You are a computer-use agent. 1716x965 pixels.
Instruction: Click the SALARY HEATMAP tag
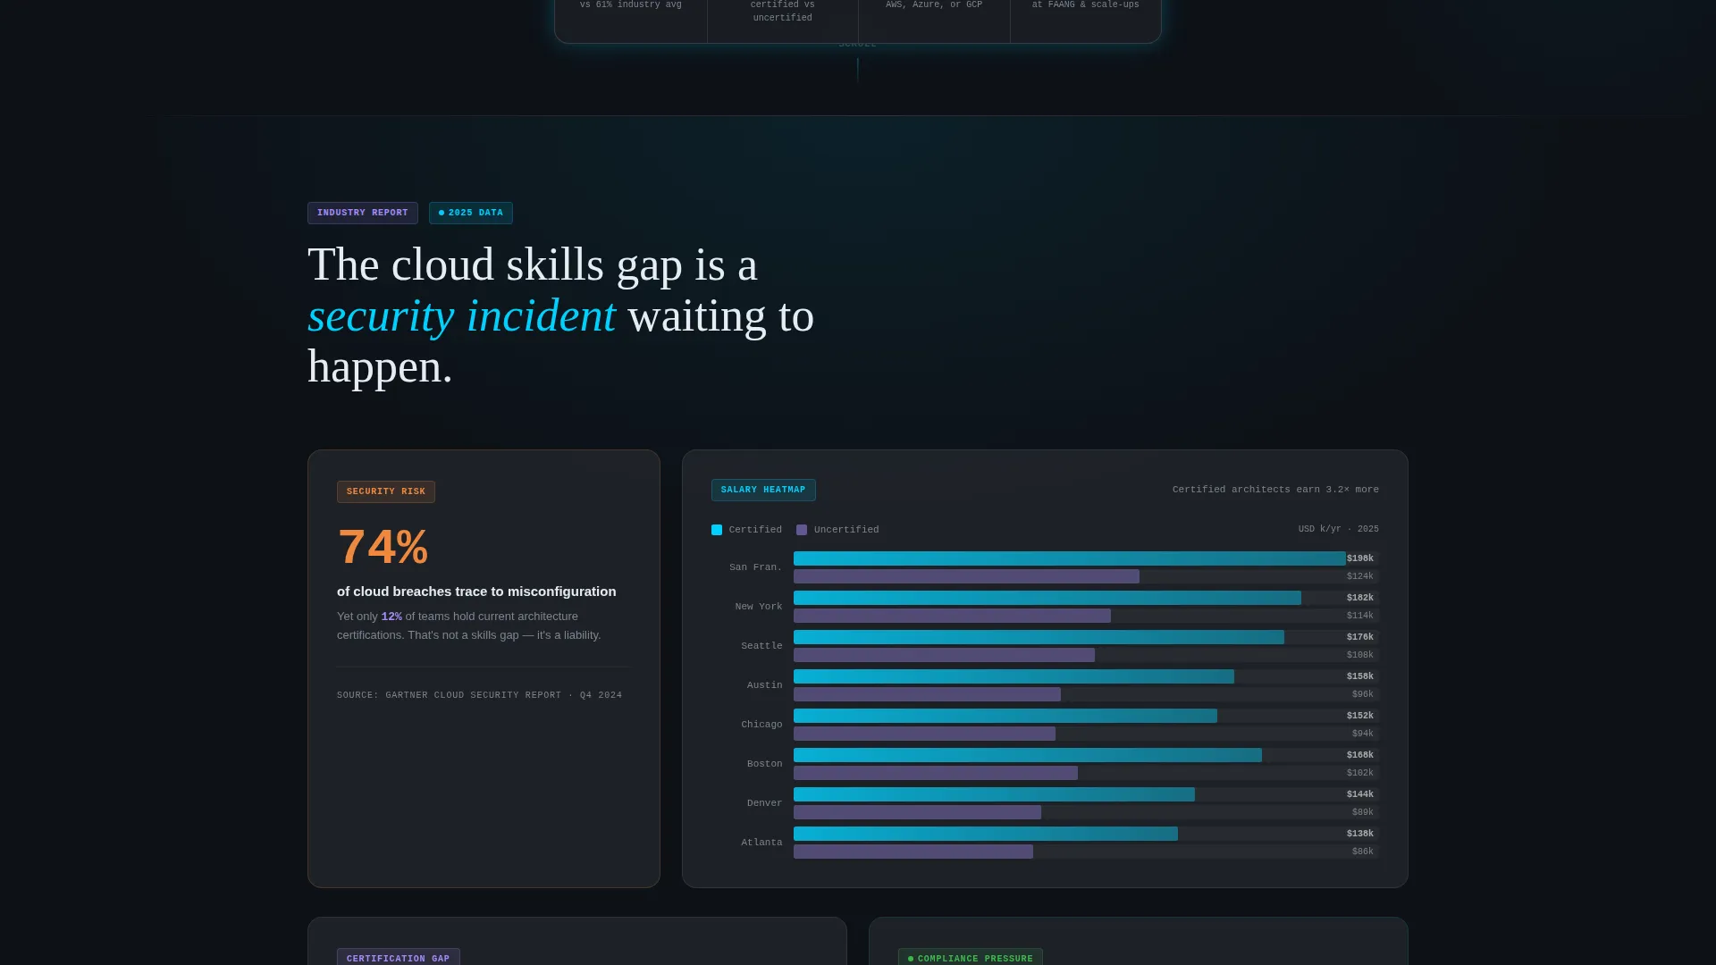(763, 490)
